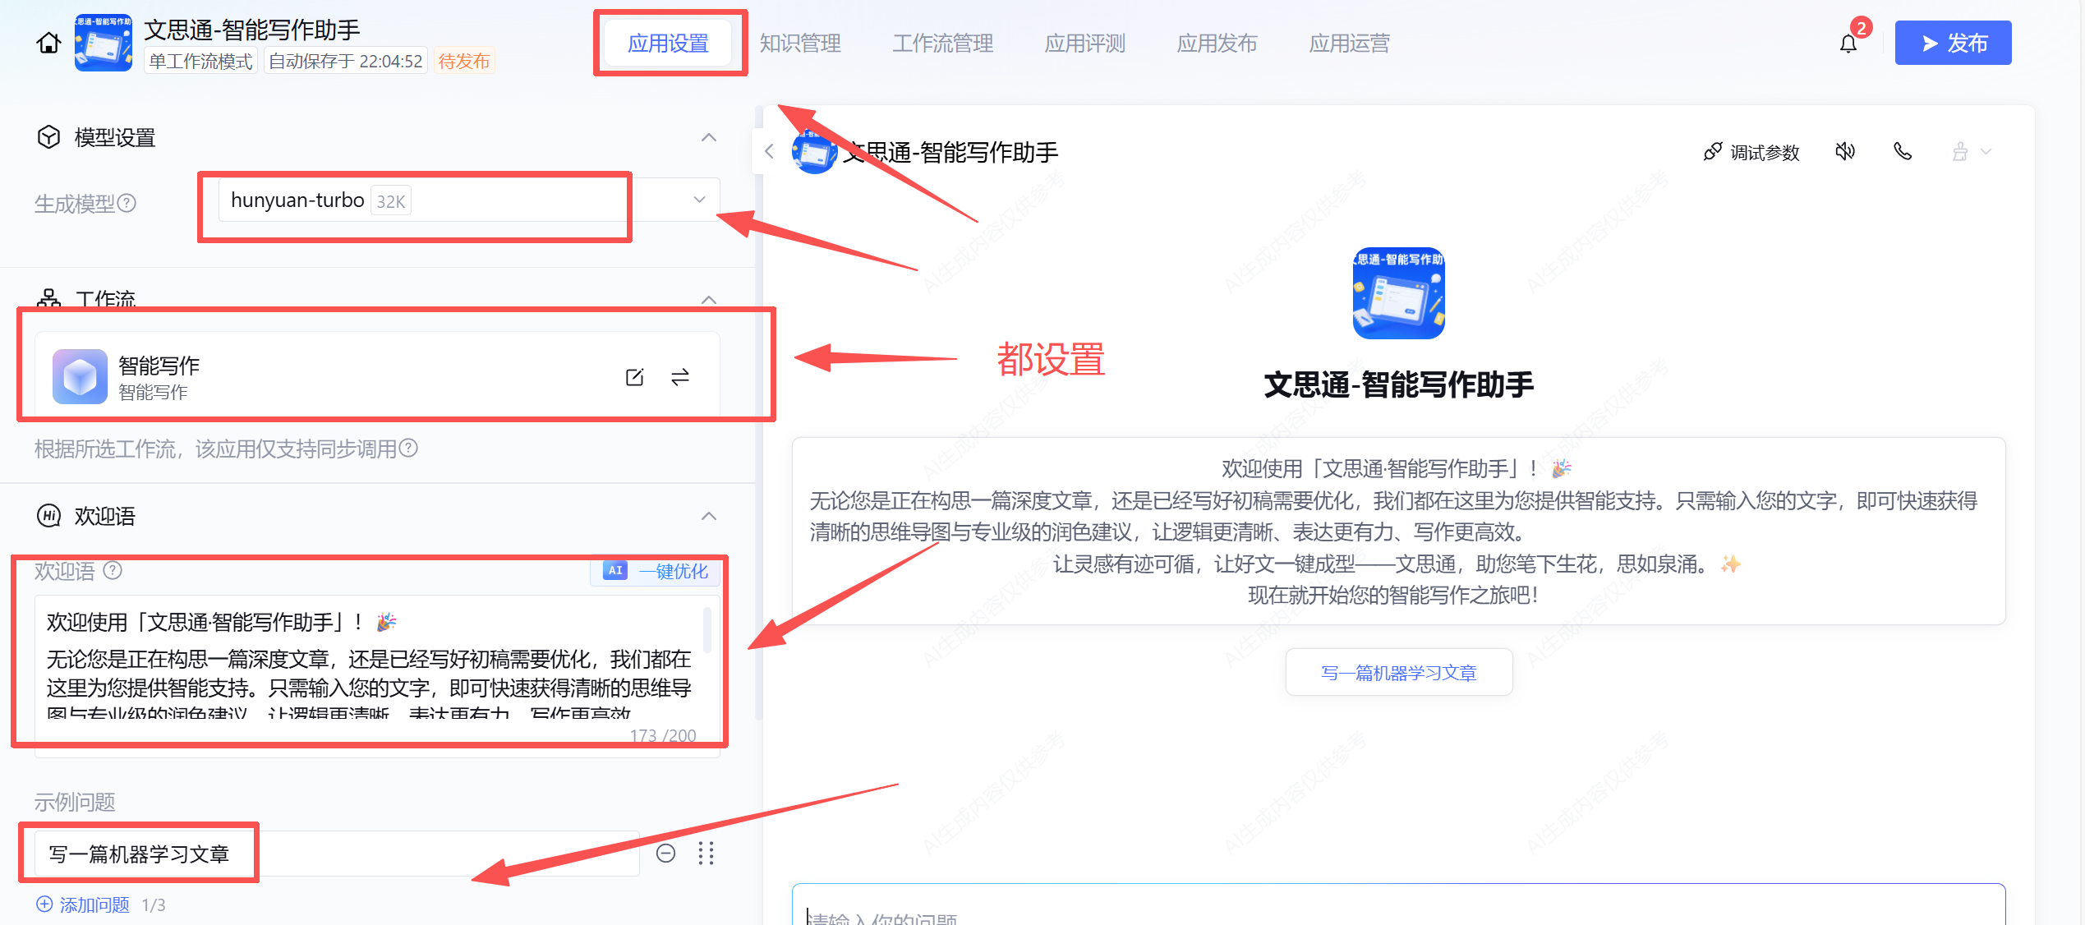Click the 发布 publish button
Image resolution: width=2085 pixels, height=925 pixels.
[1953, 43]
